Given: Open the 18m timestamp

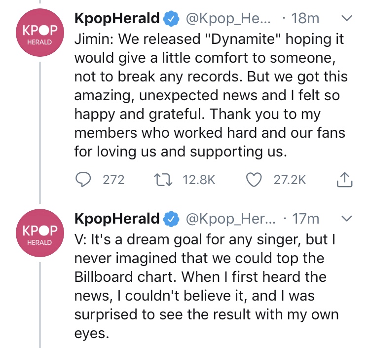Looking at the screenshot, I should pyautogui.click(x=305, y=18).
